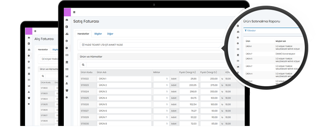Viewport: 319px width, 128px height.
Task: Switch to Hareketler tab in Satış Faturası
Action: coord(83,34)
